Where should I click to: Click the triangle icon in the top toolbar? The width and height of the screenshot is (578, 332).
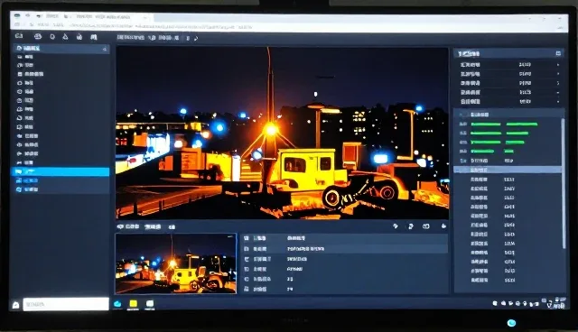(x=65, y=36)
